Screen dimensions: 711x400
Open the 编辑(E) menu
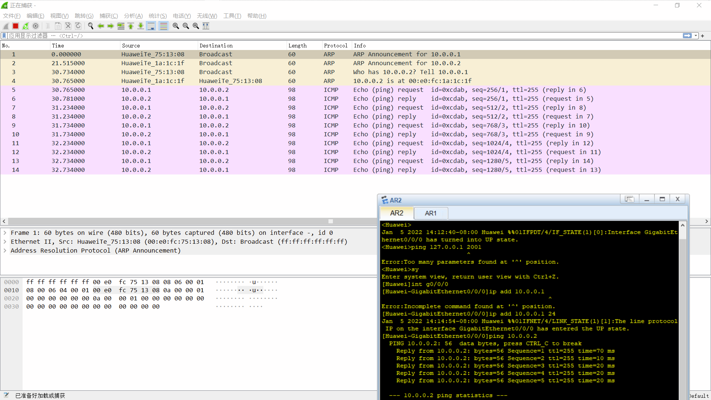click(35, 16)
